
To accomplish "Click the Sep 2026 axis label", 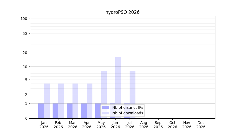I will [x=158, y=125].
